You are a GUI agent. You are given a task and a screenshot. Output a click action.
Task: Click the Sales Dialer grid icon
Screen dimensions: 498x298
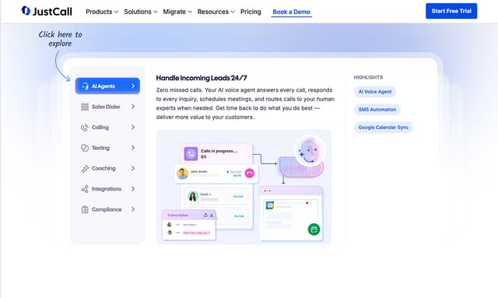coord(85,107)
